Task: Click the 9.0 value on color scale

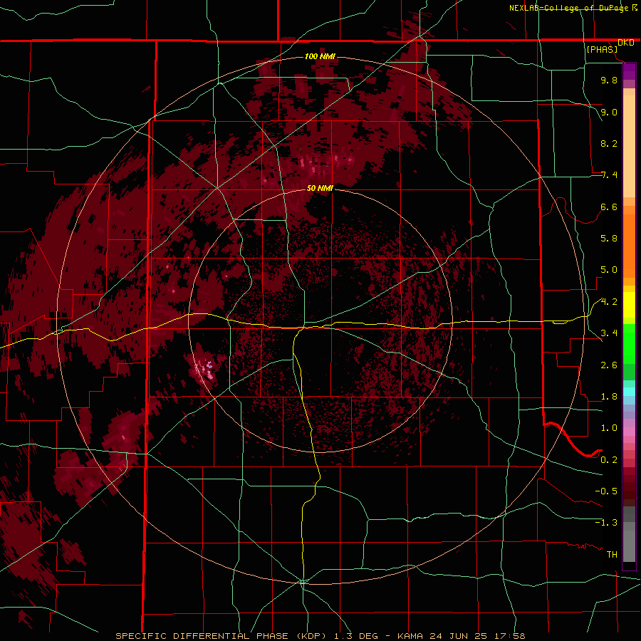Action: [609, 112]
